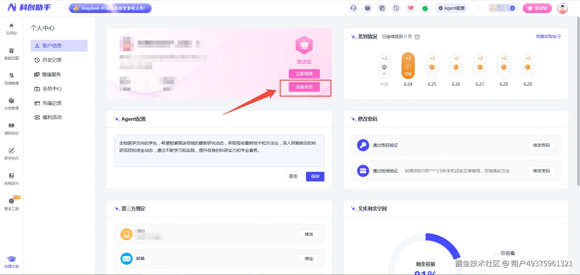The image size is (580, 275).
Task: Open 历史记录 menu item
Action: (x=59, y=60)
